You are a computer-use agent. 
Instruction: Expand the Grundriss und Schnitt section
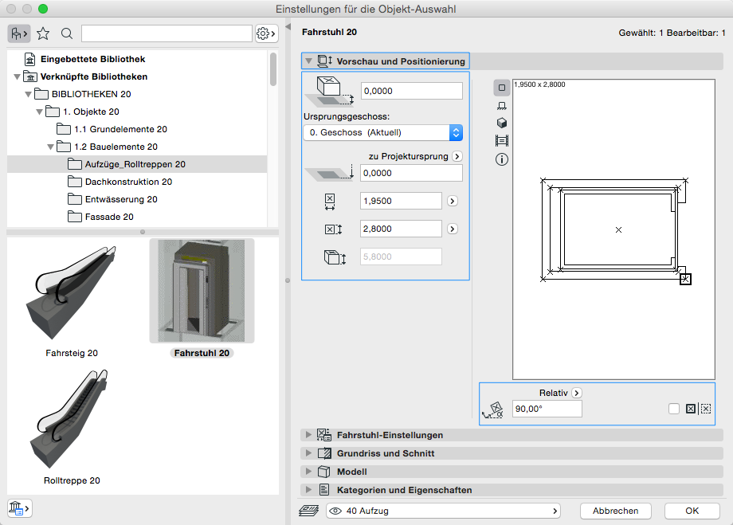[386, 453]
